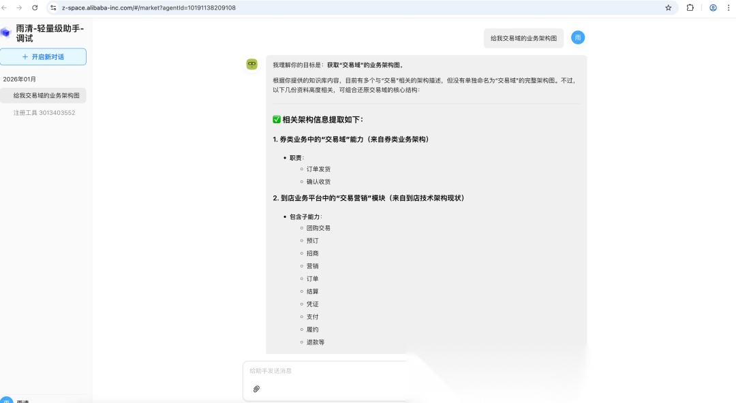Click list item 结算
This screenshot has height=403, width=736.
coord(312,291)
